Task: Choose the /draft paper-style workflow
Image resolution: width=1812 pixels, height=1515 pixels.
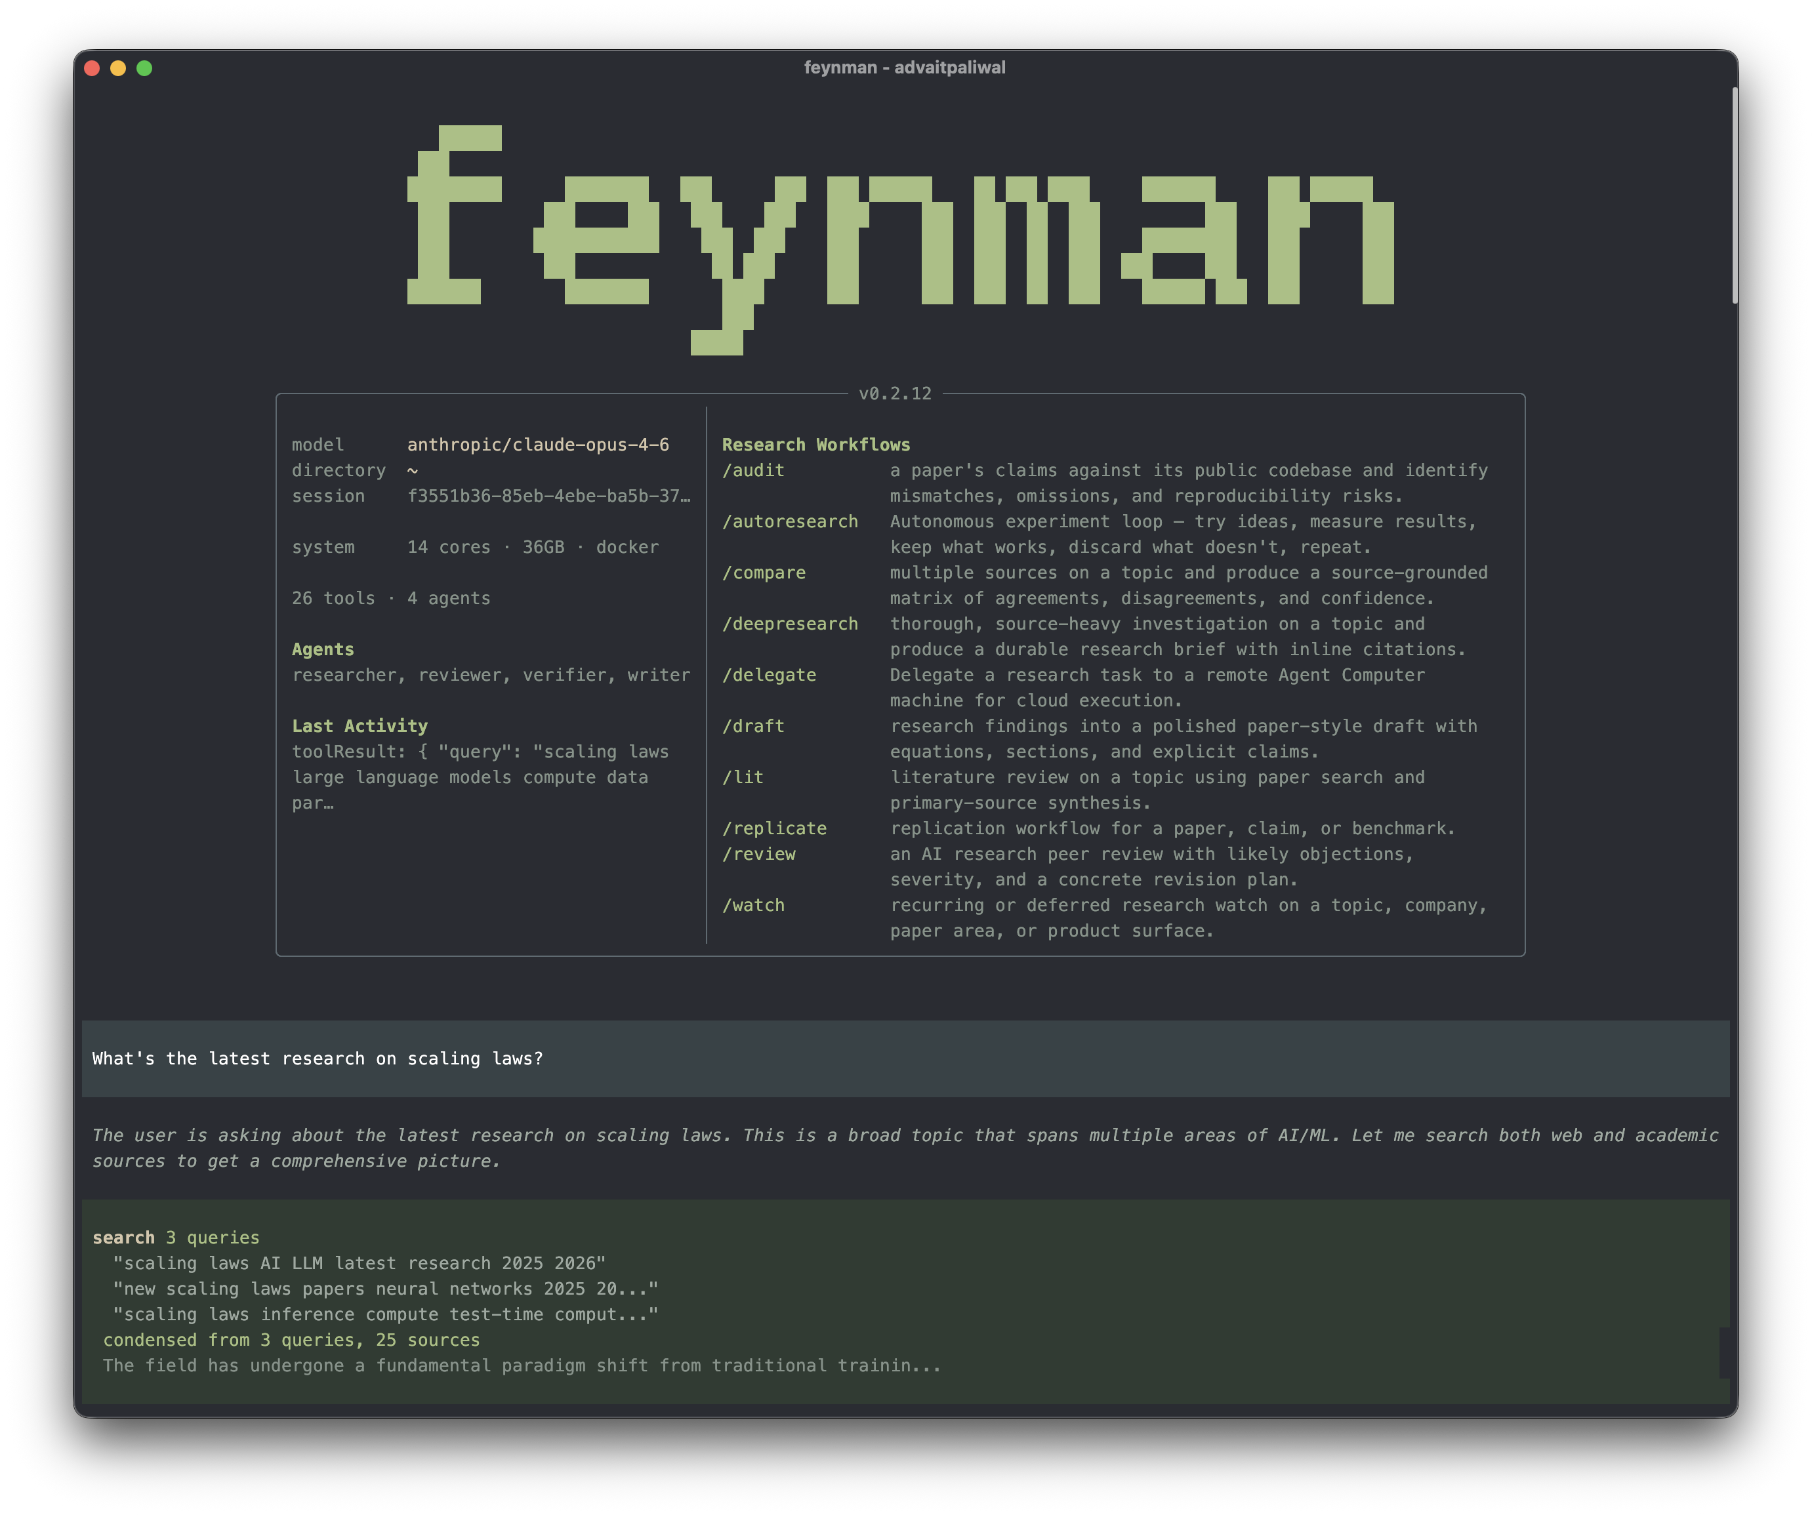Action: coord(753,725)
